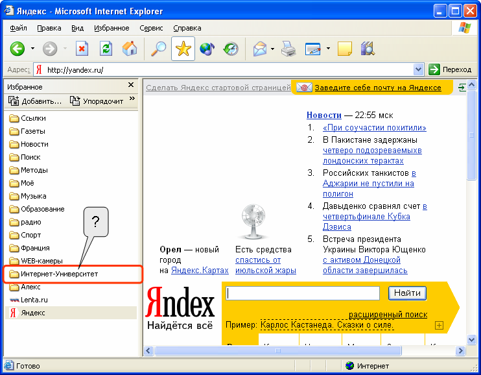Expand the Ссылки favorites folder

pyautogui.click(x=27, y=118)
